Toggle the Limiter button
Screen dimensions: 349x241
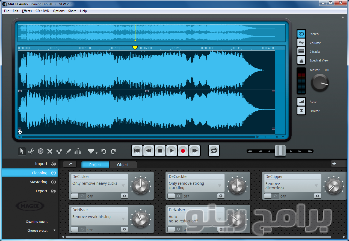point(301,110)
